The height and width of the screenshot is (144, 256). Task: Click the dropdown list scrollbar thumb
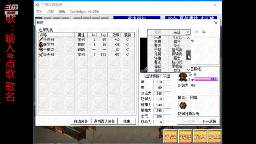tap(188, 55)
